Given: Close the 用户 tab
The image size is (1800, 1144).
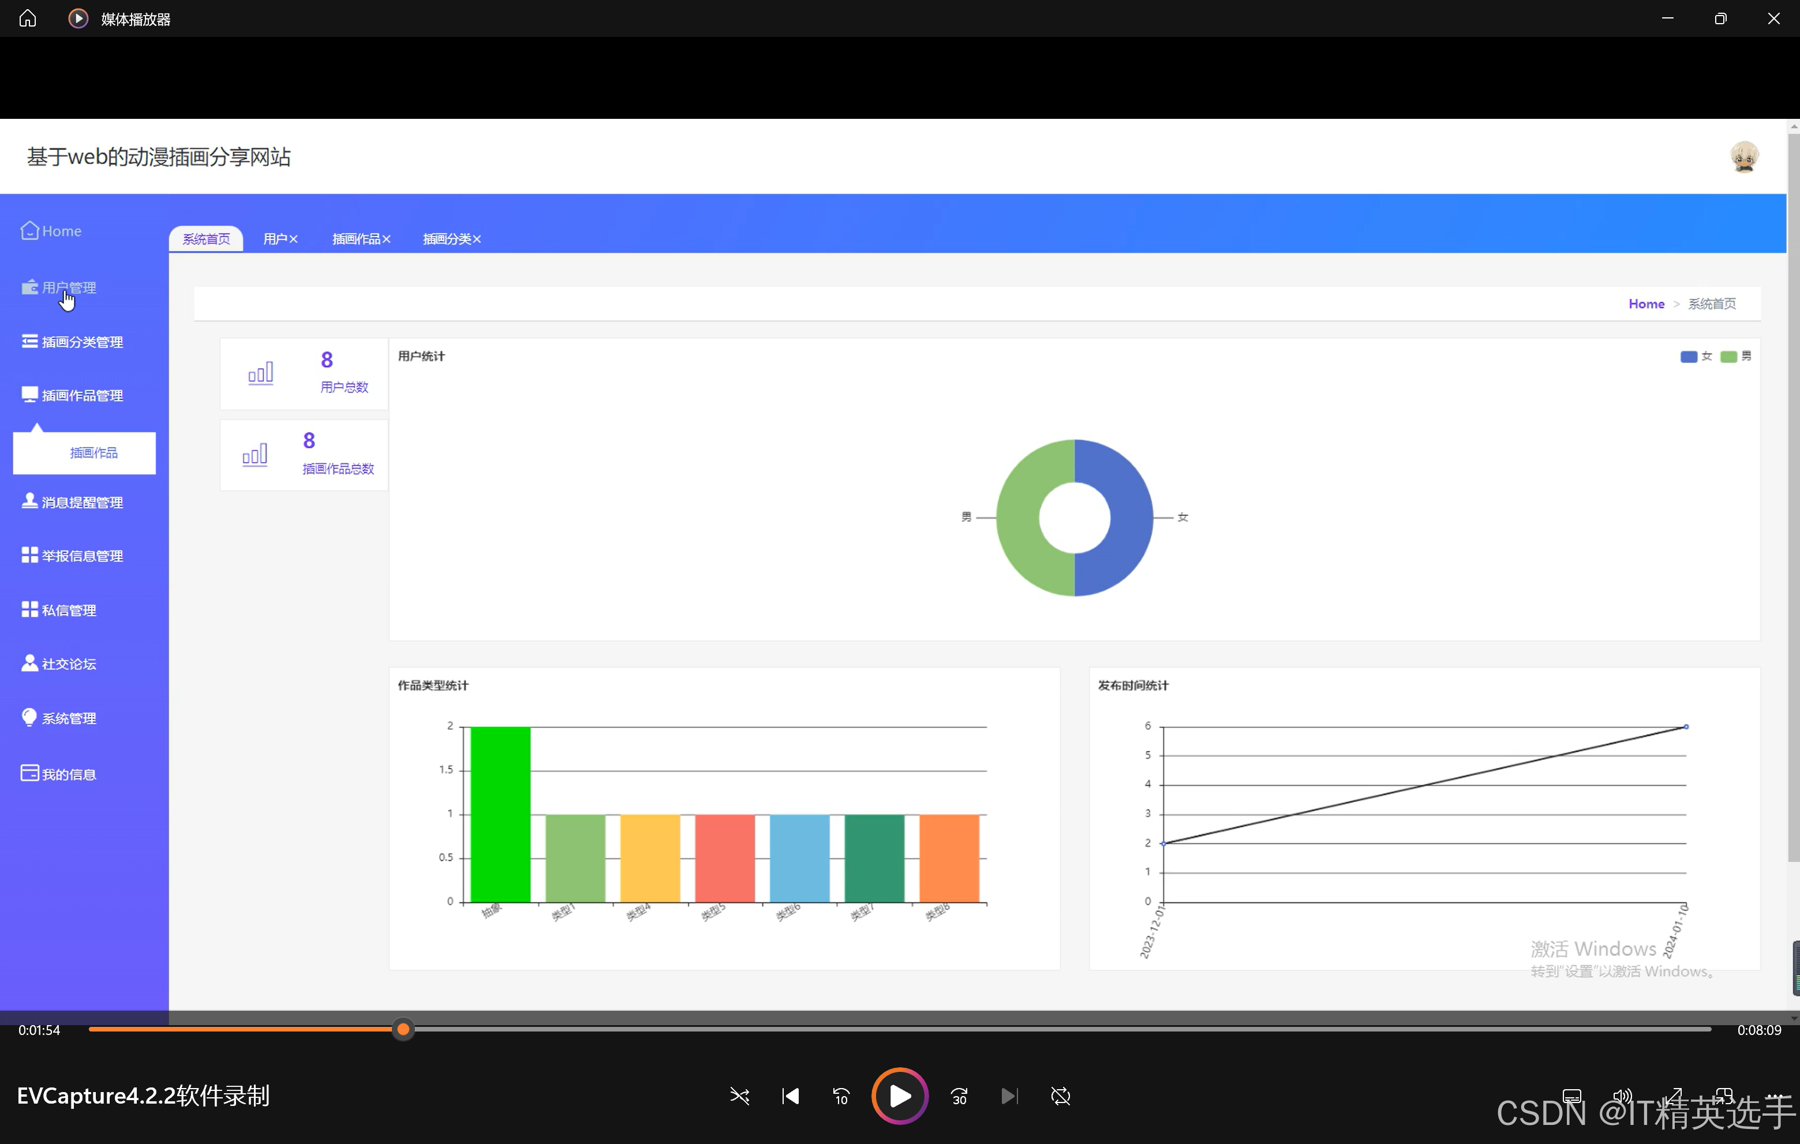Looking at the screenshot, I should (294, 239).
